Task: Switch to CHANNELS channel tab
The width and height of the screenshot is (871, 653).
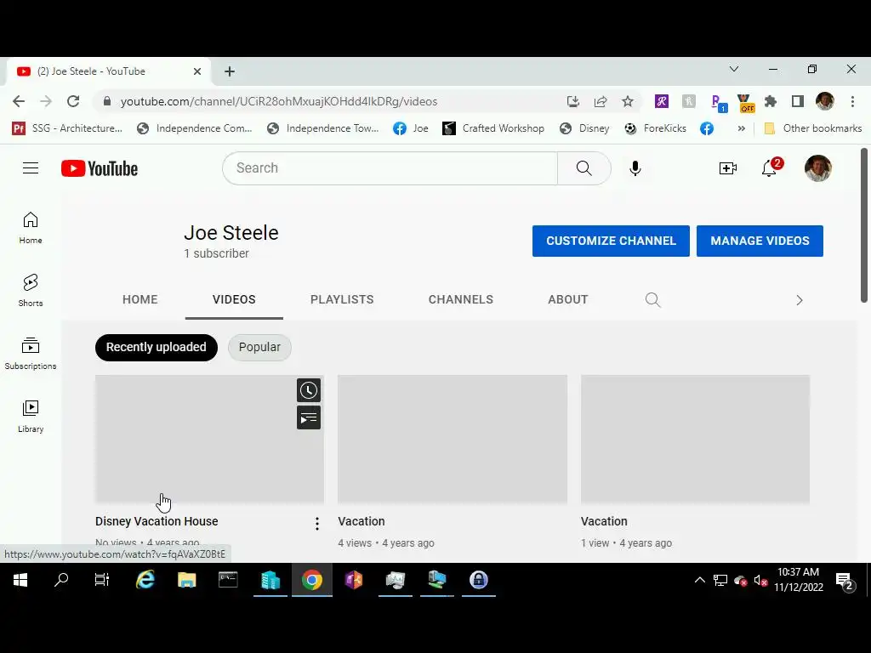Action: pyautogui.click(x=460, y=299)
